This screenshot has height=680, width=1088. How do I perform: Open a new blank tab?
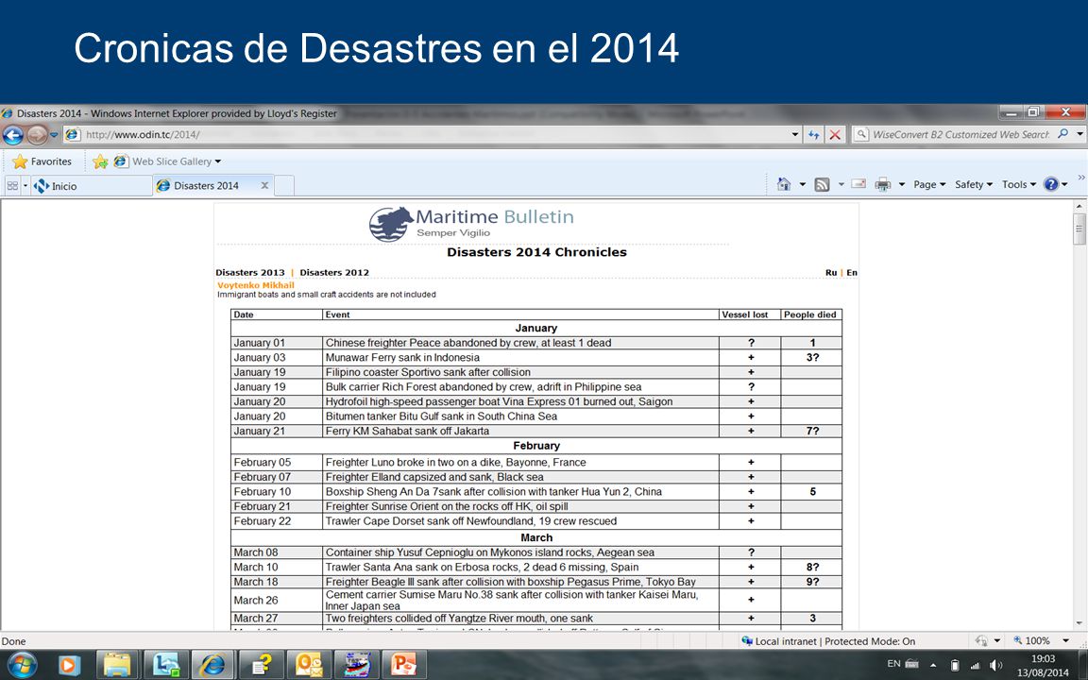(284, 185)
